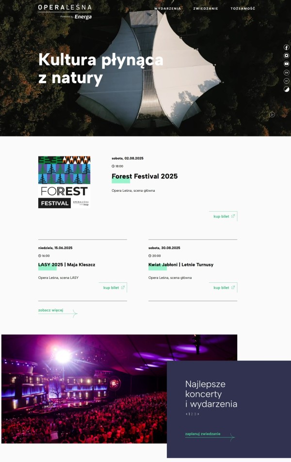Open the YouTube social icon
The image size is (291, 462).
tap(286, 63)
